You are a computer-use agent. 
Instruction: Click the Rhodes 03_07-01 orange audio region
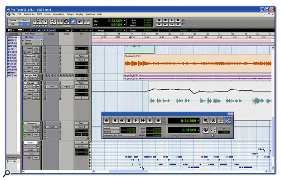tap(198, 64)
